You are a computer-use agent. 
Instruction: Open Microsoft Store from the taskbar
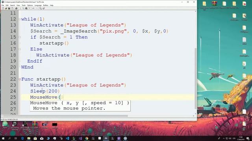point(35,138)
